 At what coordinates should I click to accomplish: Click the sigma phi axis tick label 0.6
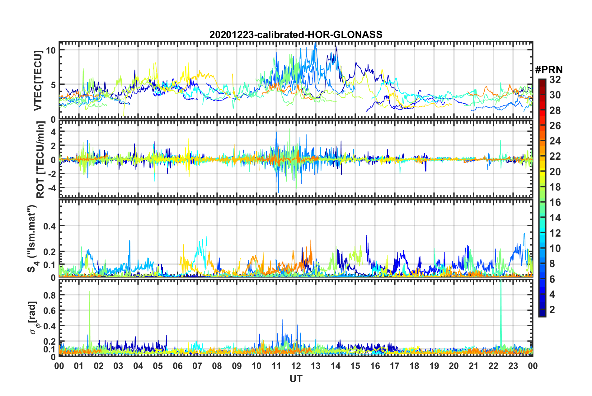pos(49,311)
